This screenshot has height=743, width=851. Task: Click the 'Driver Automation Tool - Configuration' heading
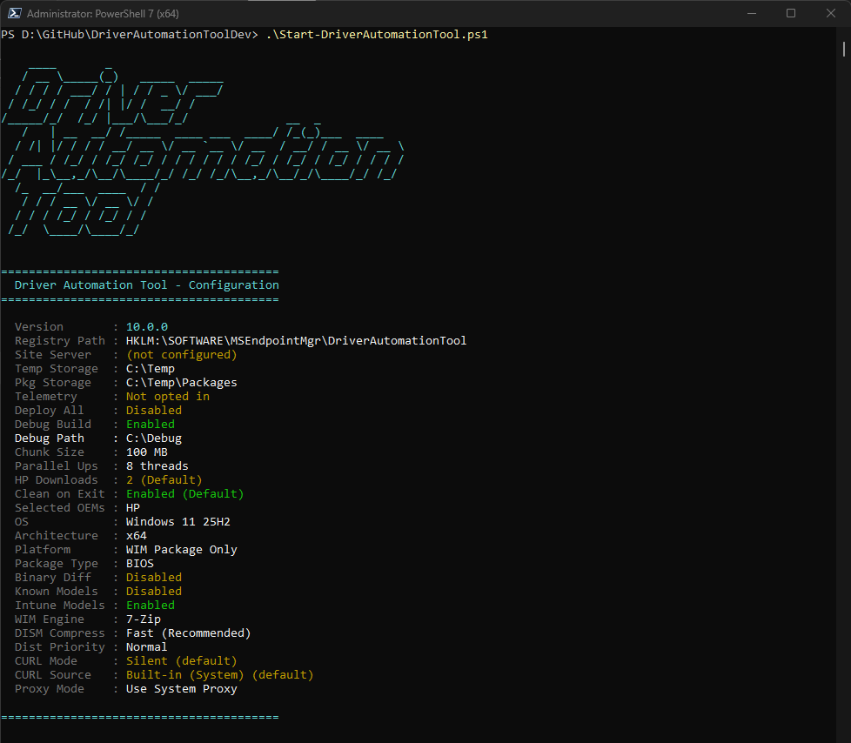146,285
